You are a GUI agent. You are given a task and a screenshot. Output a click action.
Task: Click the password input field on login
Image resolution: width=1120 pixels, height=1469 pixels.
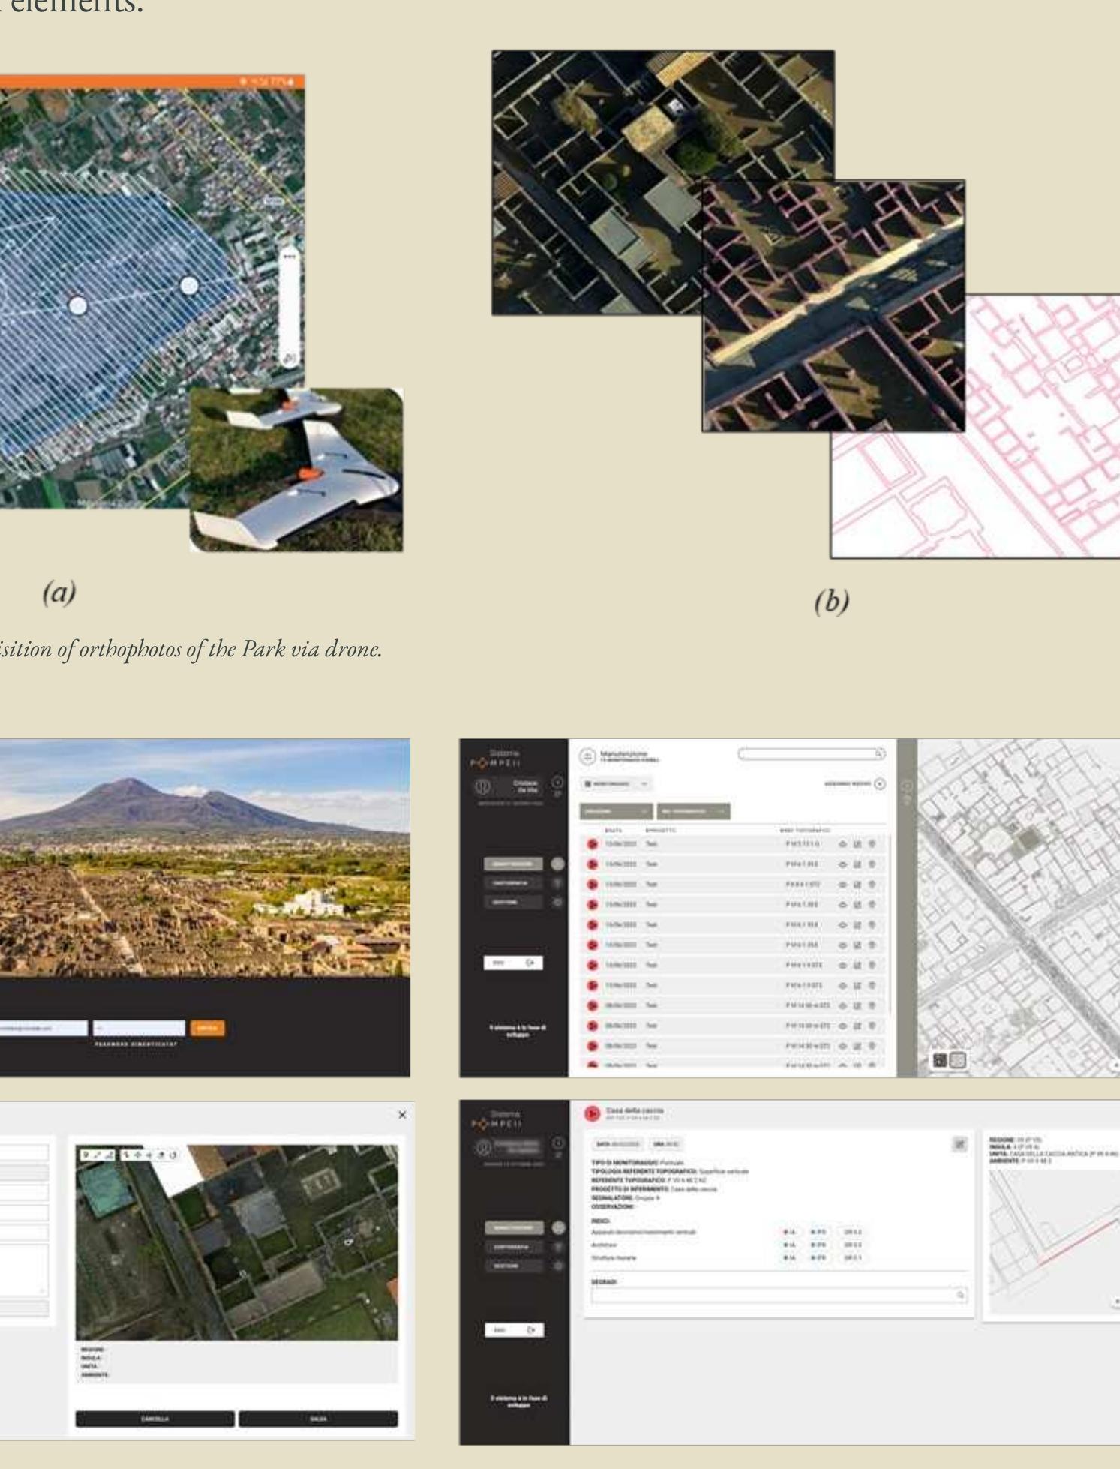139,1028
